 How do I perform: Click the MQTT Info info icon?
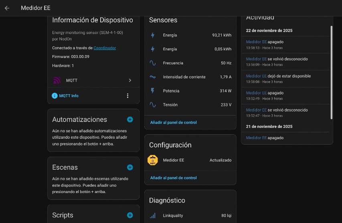[55, 96]
